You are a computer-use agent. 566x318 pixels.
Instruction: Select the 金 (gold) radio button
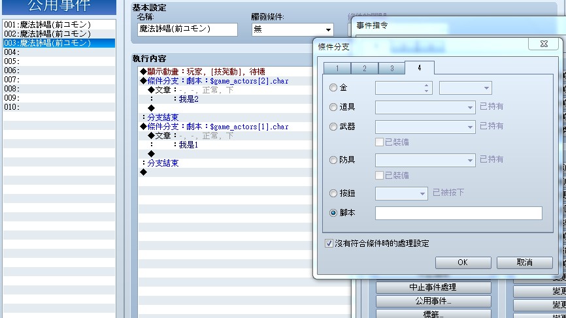coord(333,87)
